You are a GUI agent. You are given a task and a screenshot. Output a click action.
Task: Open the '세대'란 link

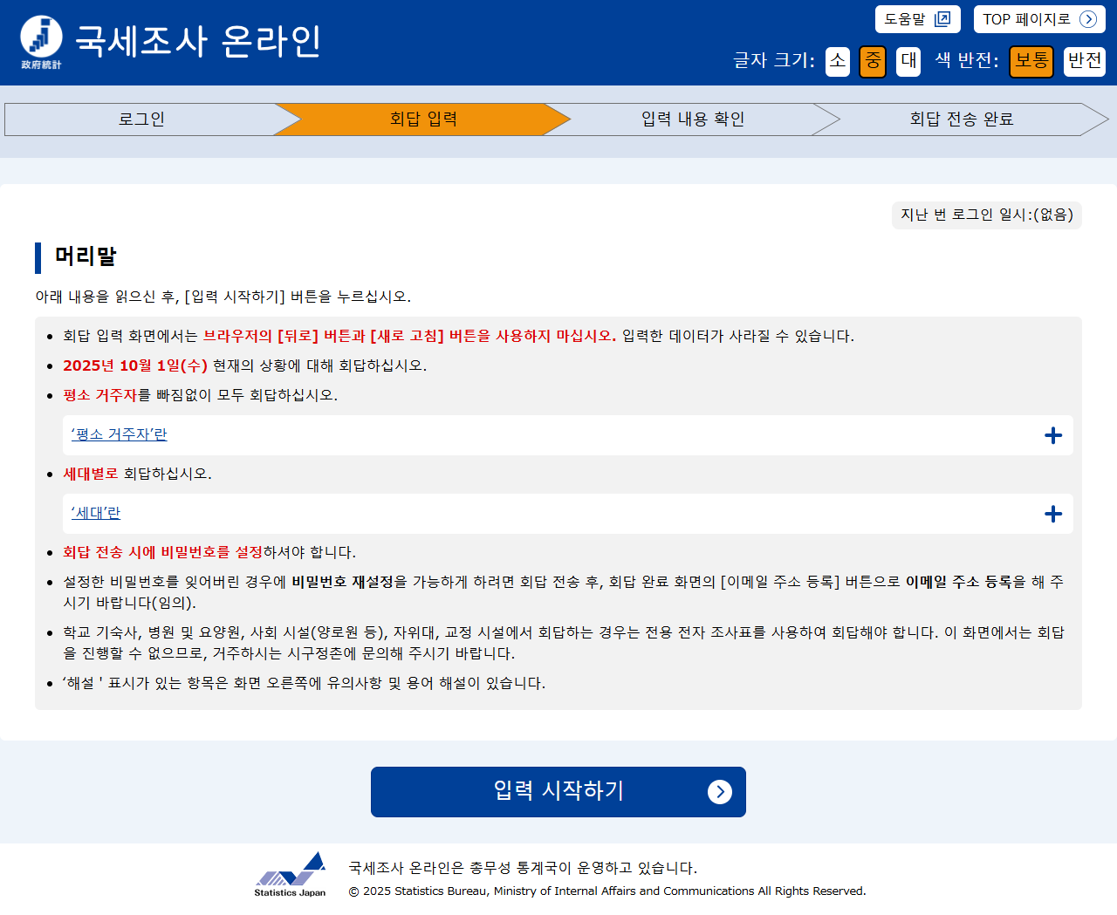(x=95, y=513)
